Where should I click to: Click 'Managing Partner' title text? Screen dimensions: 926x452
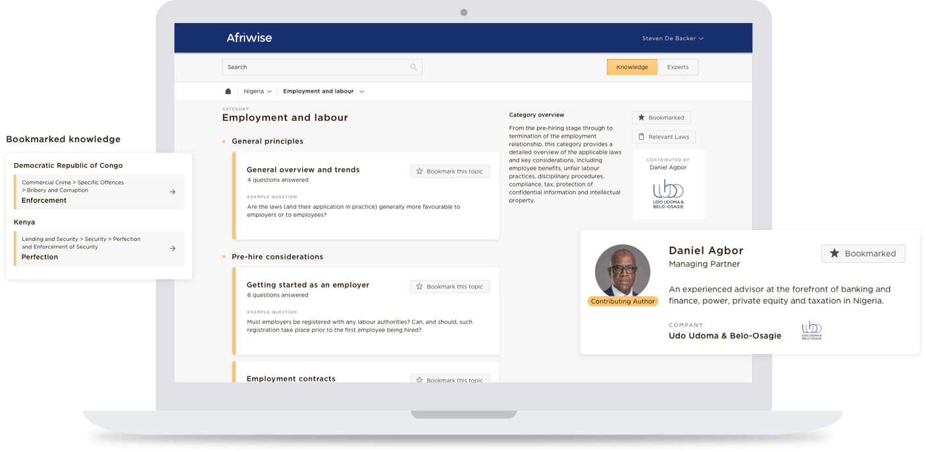click(704, 264)
